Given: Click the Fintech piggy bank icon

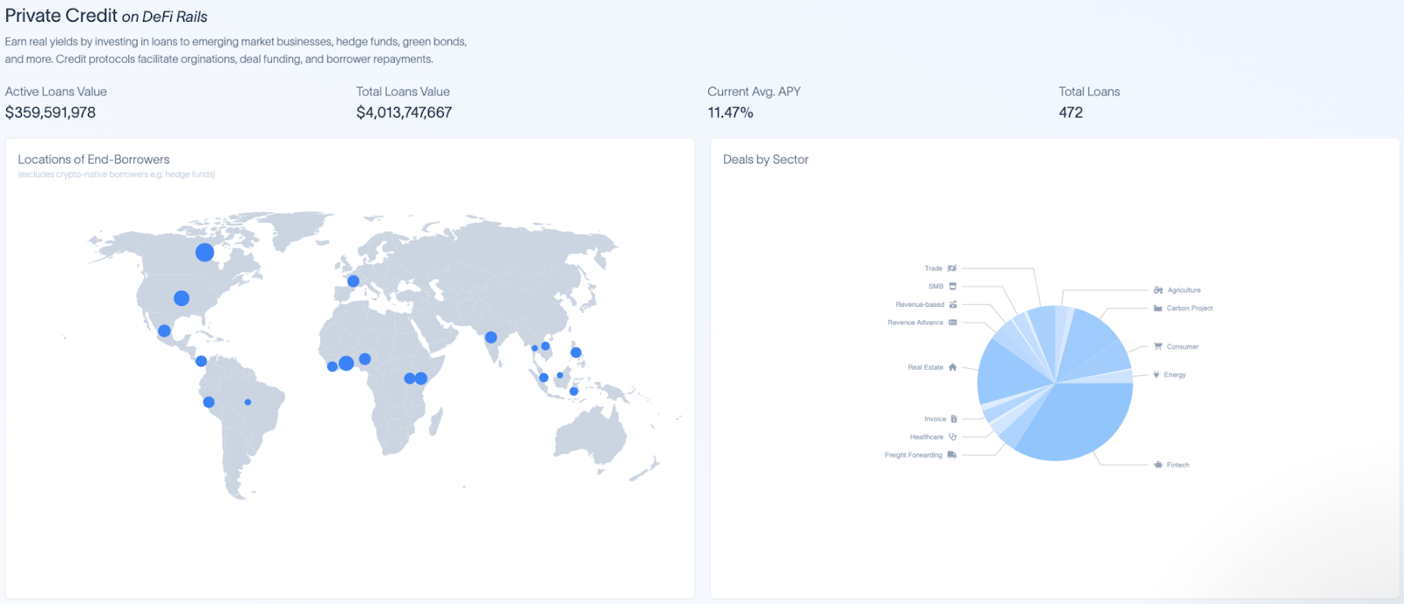Looking at the screenshot, I should [x=1158, y=465].
